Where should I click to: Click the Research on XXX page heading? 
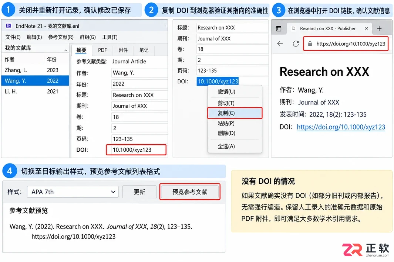pos(324,72)
